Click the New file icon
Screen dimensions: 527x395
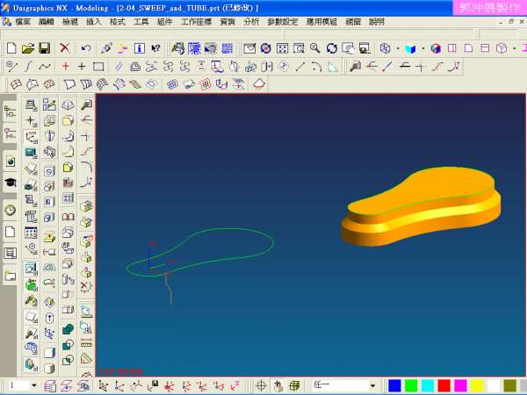[11, 48]
